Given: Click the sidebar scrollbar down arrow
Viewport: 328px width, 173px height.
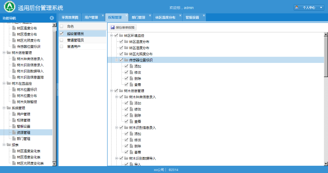Looking at the screenshot, I should tap(54, 164).
